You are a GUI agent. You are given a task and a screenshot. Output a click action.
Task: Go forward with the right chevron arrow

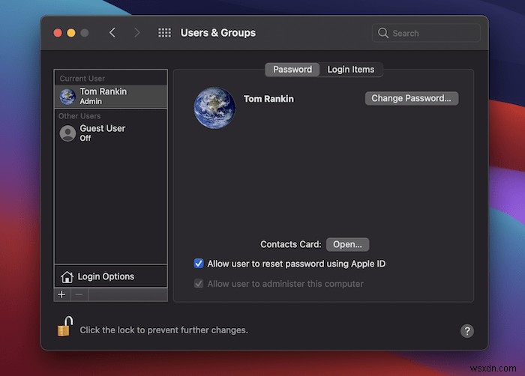136,33
